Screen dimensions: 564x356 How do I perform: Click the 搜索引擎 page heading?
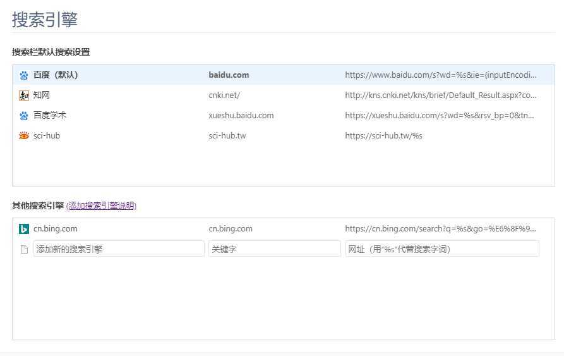[45, 20]
